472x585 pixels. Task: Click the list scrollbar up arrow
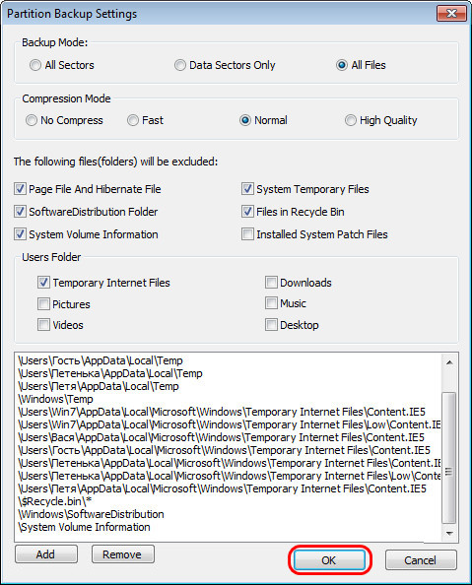(x=449, y=362)
